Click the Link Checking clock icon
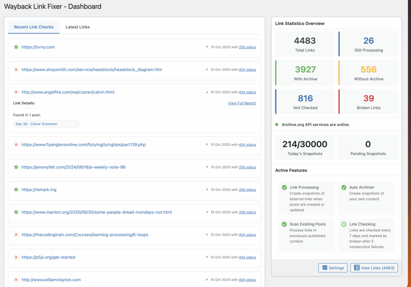 (x=344, y=224)
